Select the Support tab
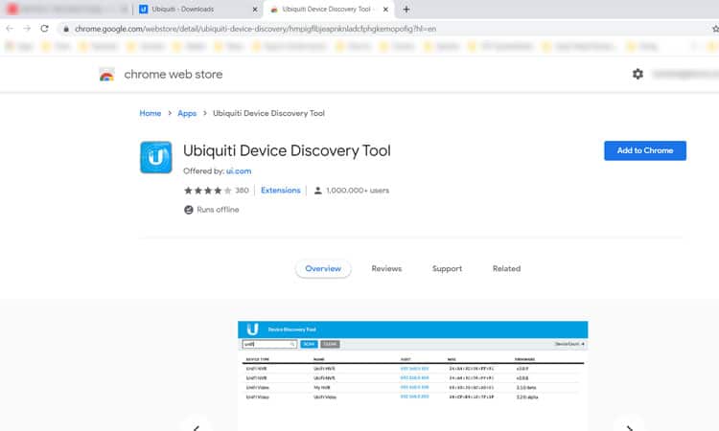This screenshot has height=431, width=719. tap(447, 269)
